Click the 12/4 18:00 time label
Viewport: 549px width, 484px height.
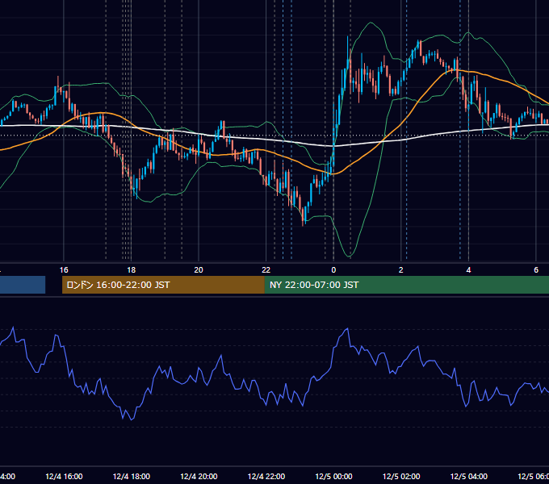(x=132, y=476)
